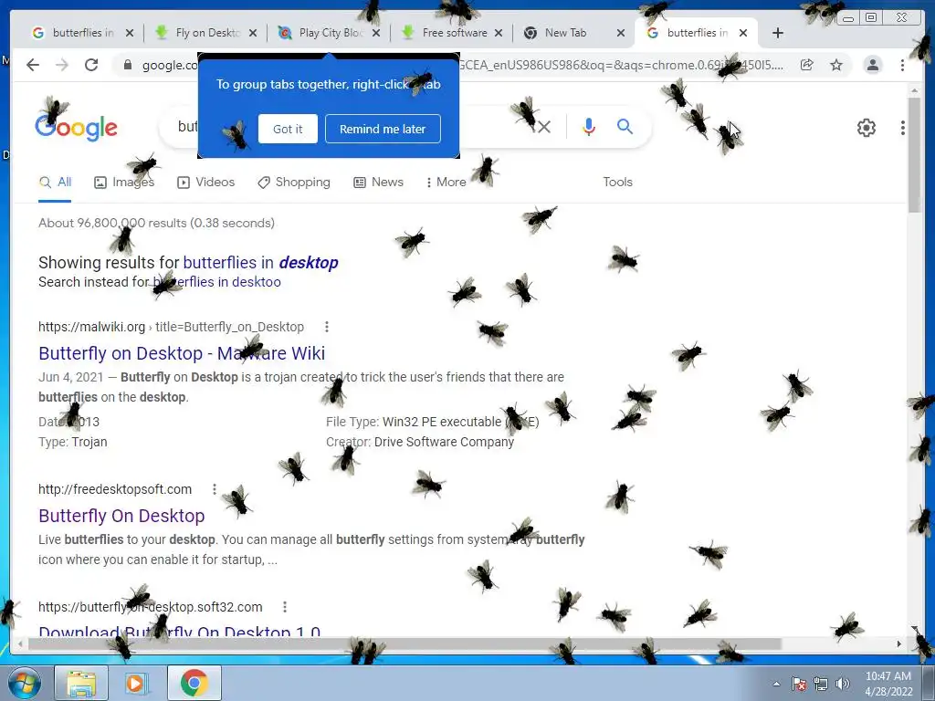This screenshot has width=935, height=701.
Task: Clear the Google search box
Action: [x=544, y=126]
